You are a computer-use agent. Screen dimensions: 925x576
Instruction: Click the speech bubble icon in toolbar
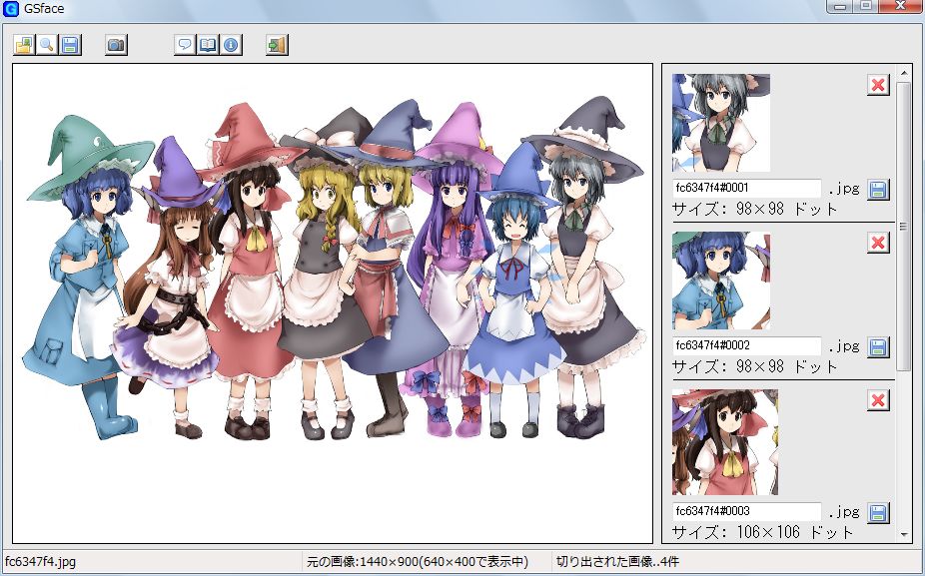(x=185, y=45)
